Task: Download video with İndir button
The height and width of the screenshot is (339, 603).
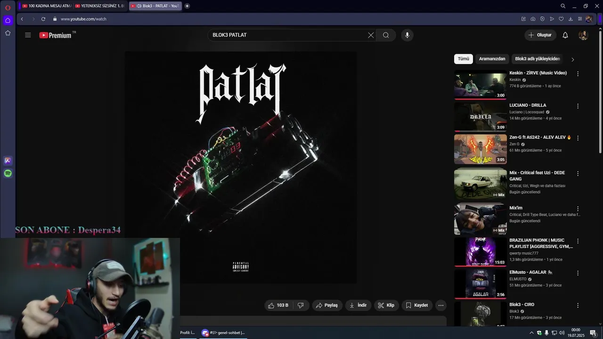Action: [x=358, y=305]
